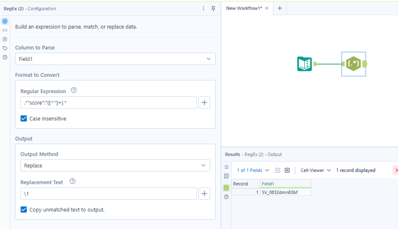
Task: Open Cell Viewer in the Results pane
Action: point(314,170)
